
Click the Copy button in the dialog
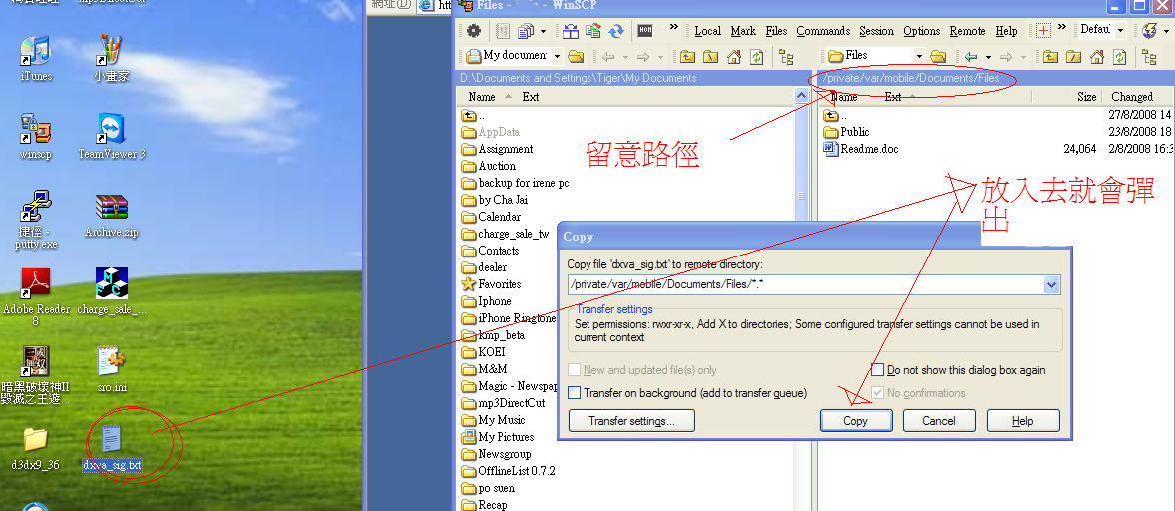point(856,421)
